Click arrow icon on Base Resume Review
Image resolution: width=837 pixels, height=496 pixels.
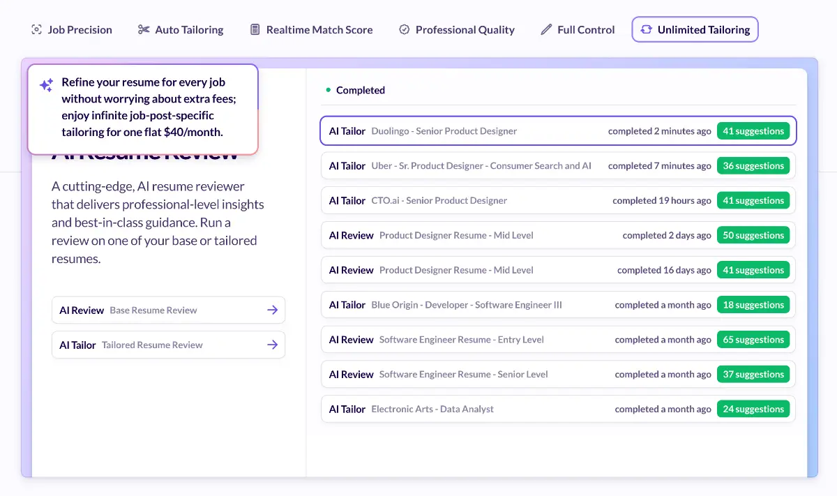point(273,310)
